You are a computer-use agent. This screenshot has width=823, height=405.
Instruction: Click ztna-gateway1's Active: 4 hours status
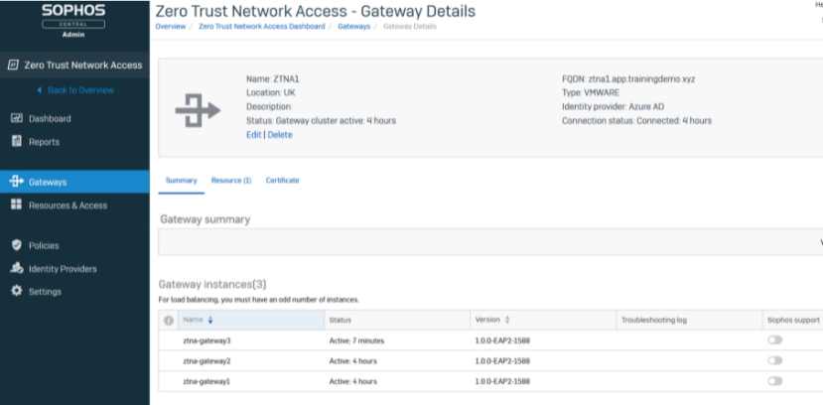click(x=352, y=381)
